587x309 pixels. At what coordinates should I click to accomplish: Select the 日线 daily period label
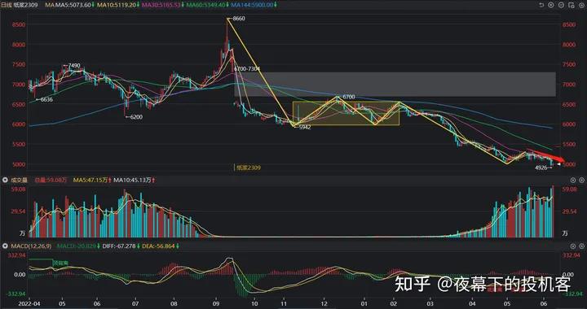coord(7,5)
